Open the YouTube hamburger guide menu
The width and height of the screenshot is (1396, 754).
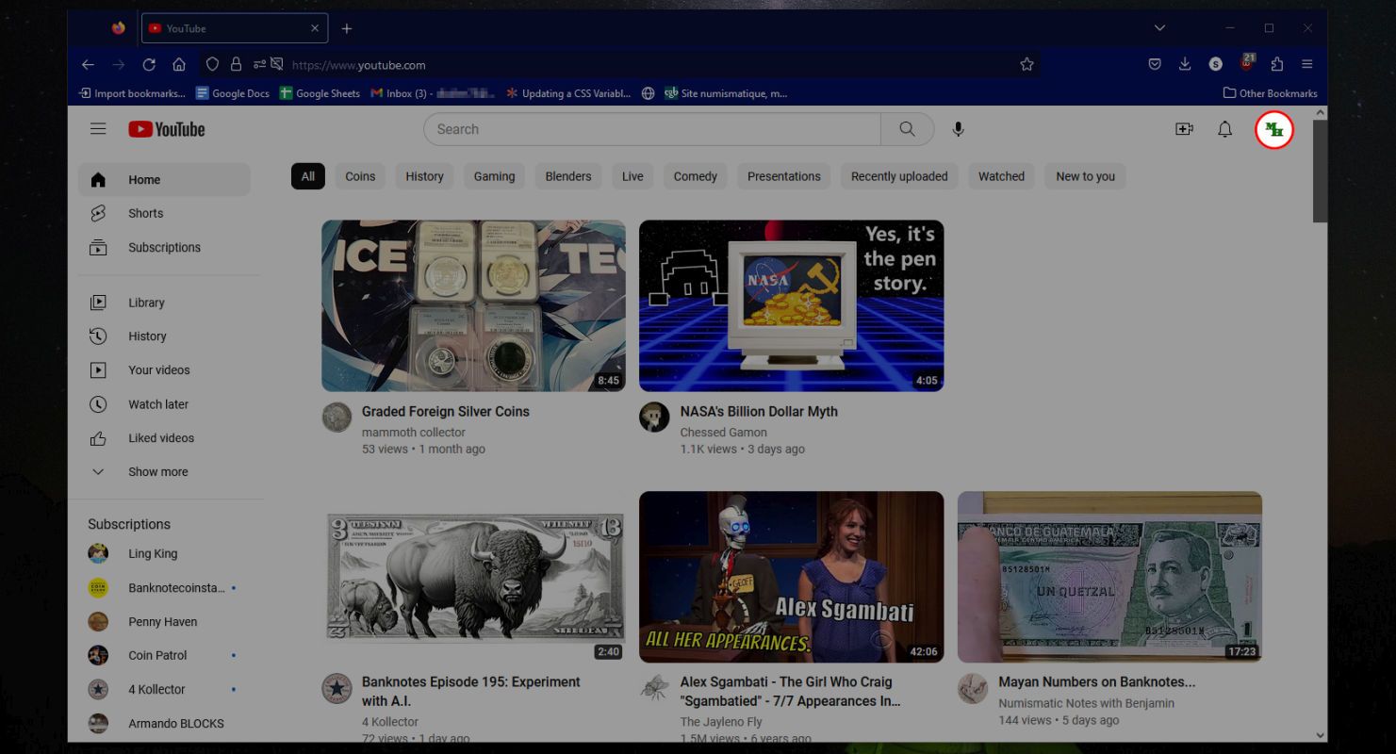pyautogui.click(x=98, y=129)
